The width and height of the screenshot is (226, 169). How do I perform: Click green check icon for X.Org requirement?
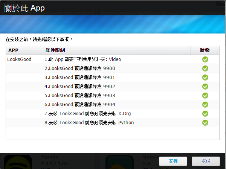205,114
